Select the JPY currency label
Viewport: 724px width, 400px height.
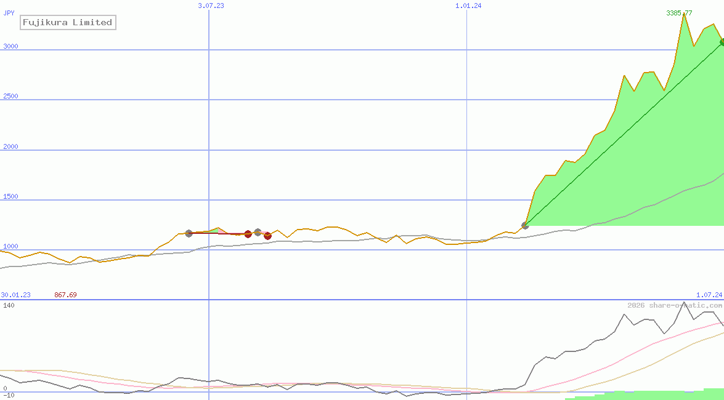point(9,6)
